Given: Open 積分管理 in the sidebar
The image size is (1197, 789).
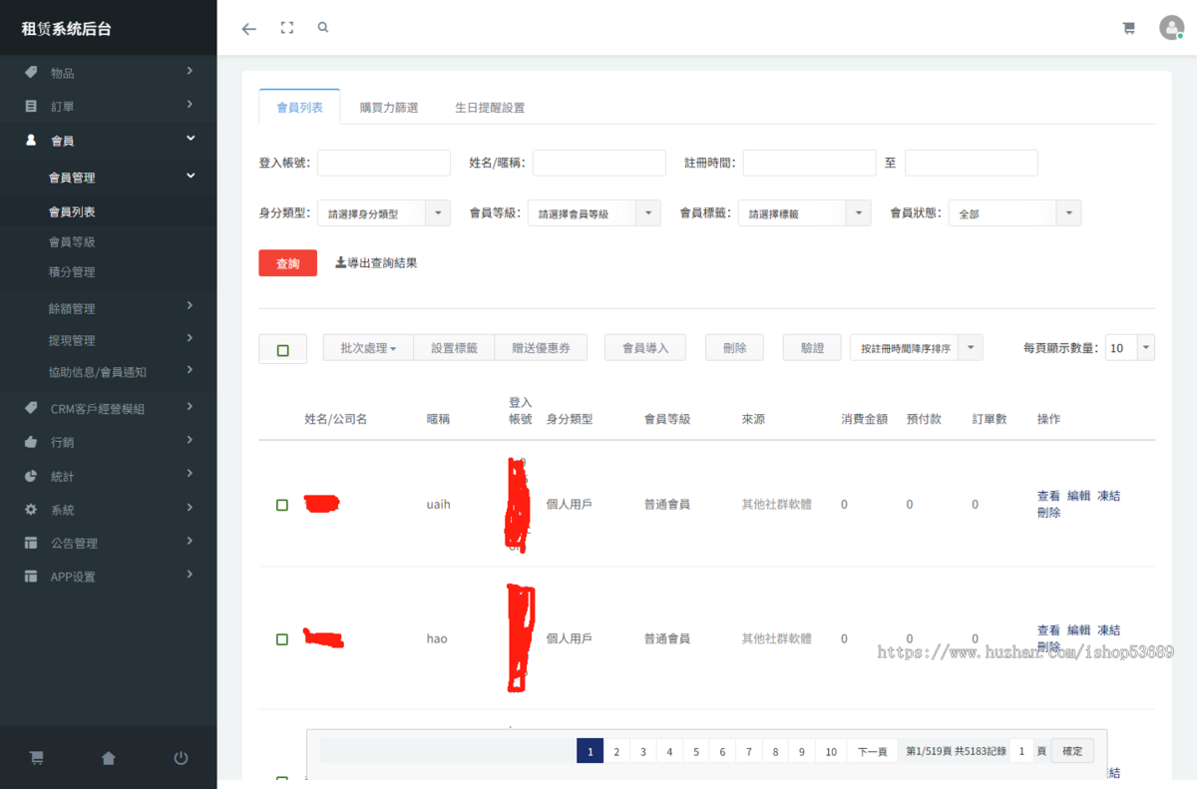Looking at the screenshot, I should pyautogui.click(x=72, y=271).
